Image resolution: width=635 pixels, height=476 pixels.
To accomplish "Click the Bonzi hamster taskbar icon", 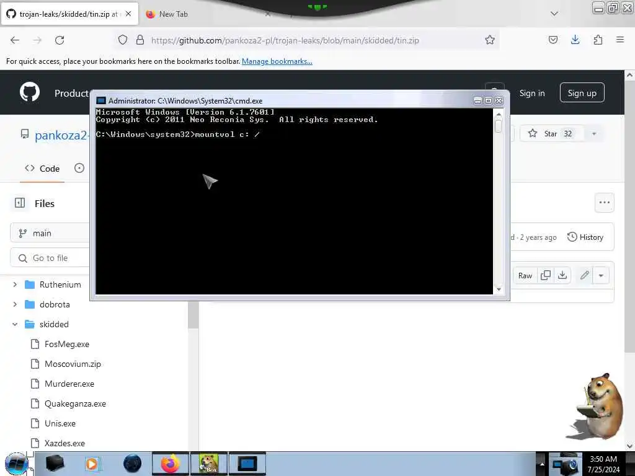I will click(x=209, y=464).
